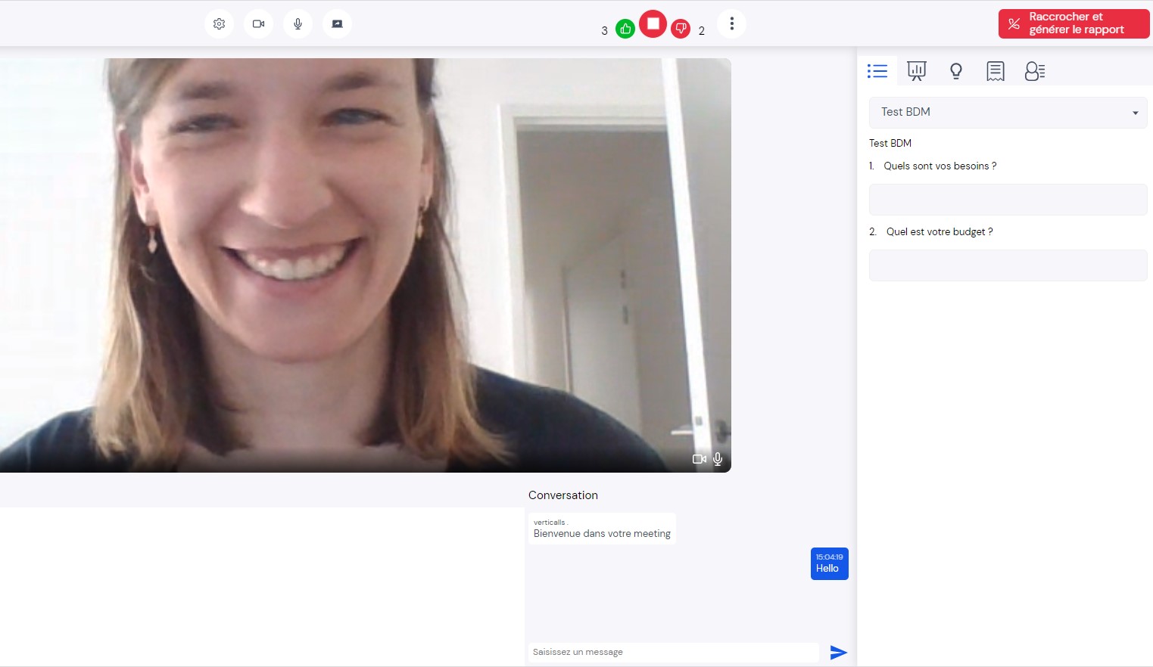
Task: Click question text Quels sont vos besoins ?
Action: point(940,166)
